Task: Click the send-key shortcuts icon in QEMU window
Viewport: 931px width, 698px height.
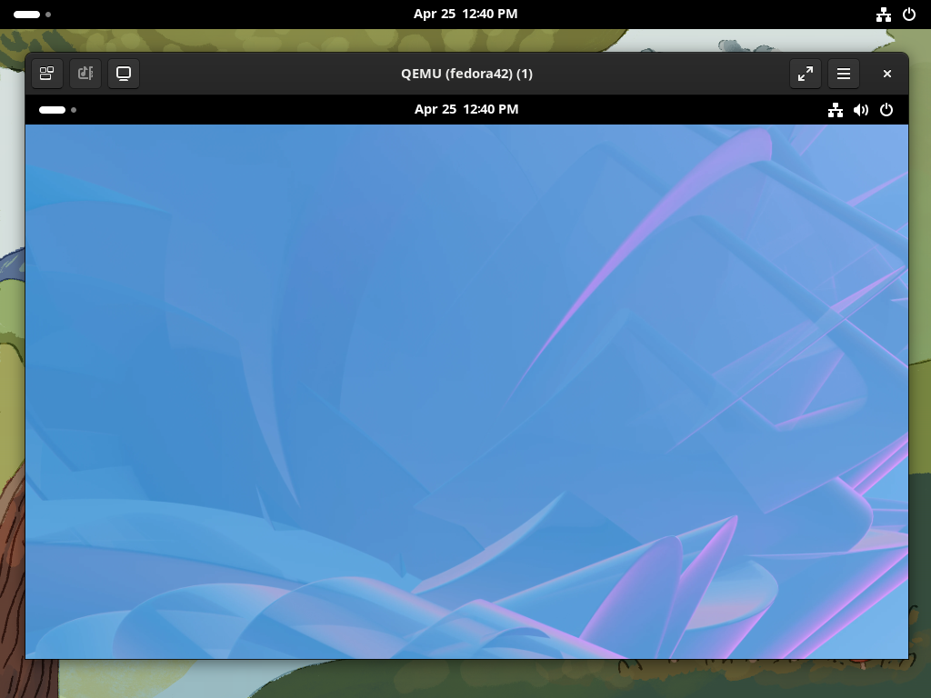Action: pos(85,74)
